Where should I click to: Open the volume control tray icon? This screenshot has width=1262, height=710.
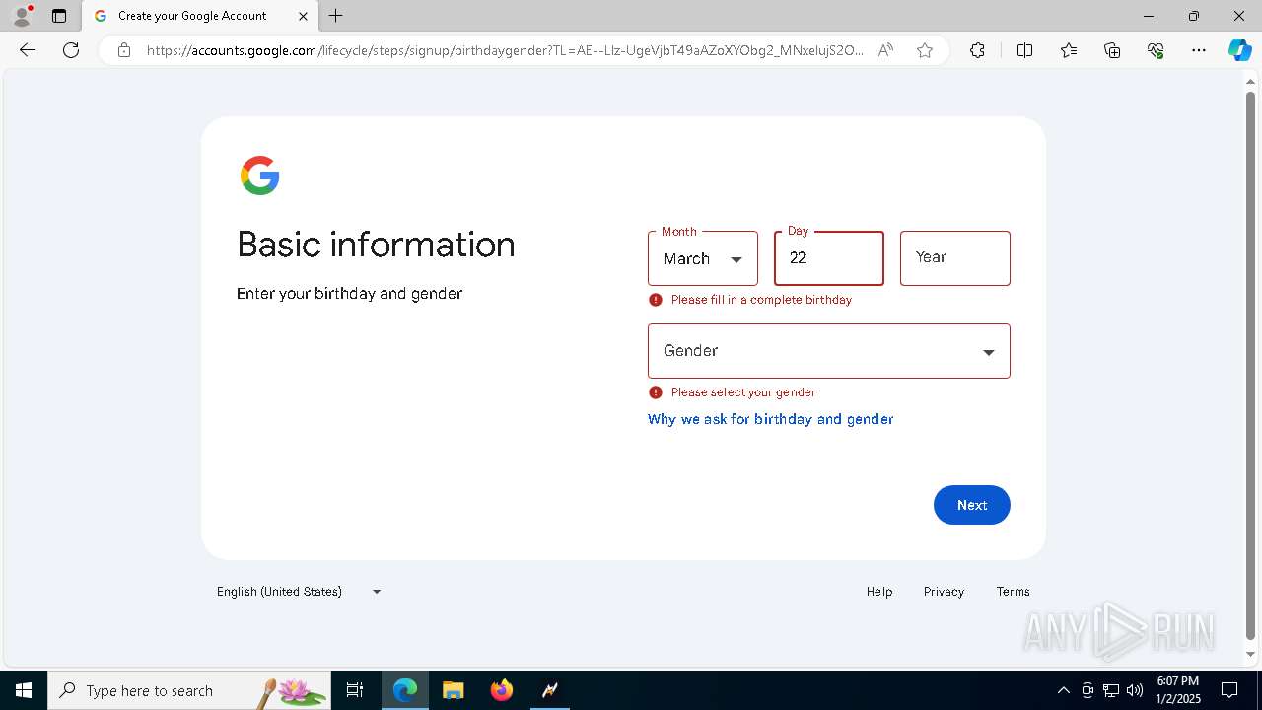tap(1135, 690)
